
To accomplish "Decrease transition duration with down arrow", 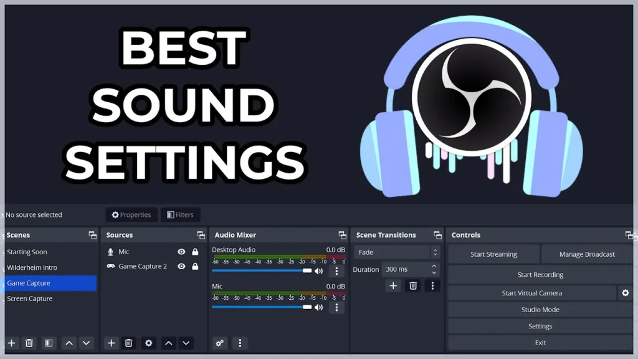I will pyautogui.click(x=434, y=272).
